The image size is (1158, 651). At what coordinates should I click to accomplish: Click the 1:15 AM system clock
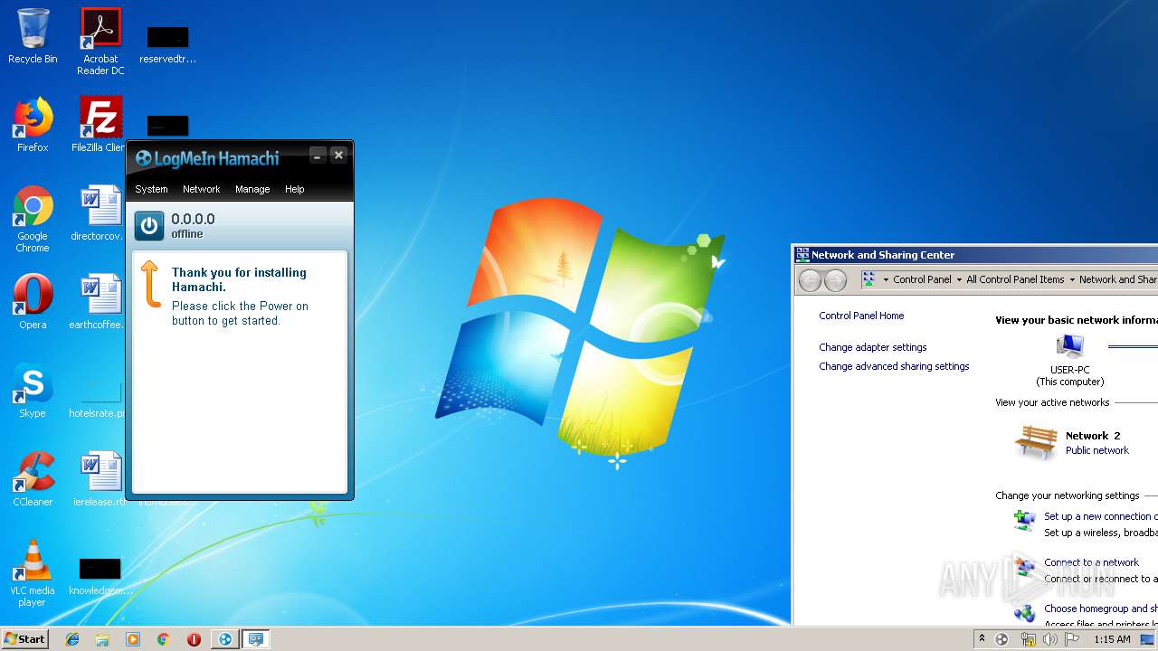[x=1112, y=639]
